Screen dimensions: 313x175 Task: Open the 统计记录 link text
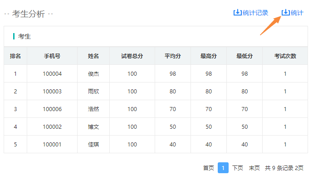255,13
